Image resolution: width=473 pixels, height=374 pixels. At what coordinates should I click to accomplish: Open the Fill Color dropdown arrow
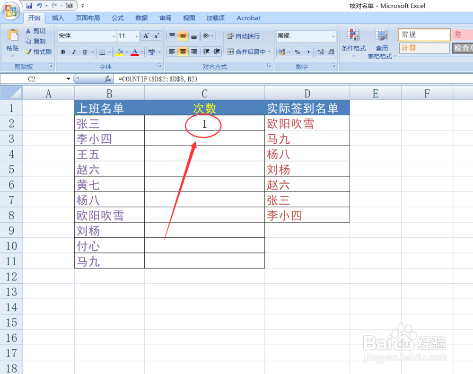[127, 51]
